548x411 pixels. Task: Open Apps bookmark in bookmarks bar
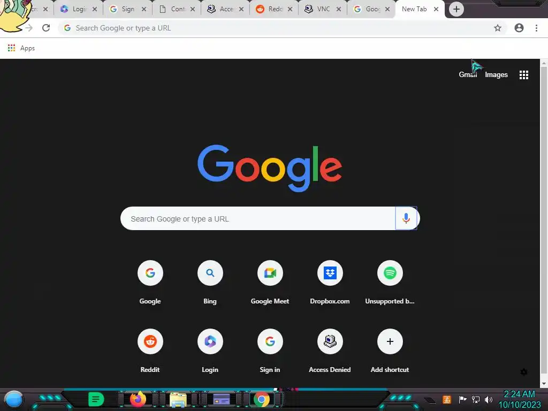(21, 48)
